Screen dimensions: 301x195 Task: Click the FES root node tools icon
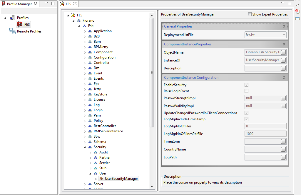(x=73, y=15)
